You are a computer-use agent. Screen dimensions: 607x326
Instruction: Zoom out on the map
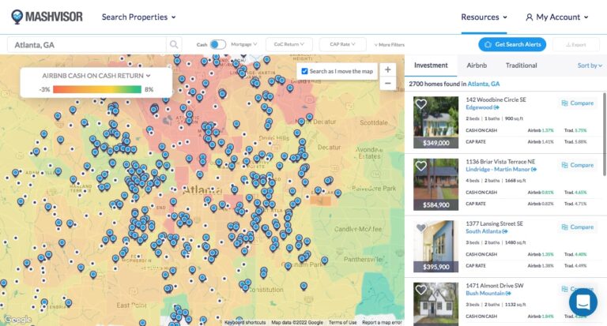tap(387, 83)
